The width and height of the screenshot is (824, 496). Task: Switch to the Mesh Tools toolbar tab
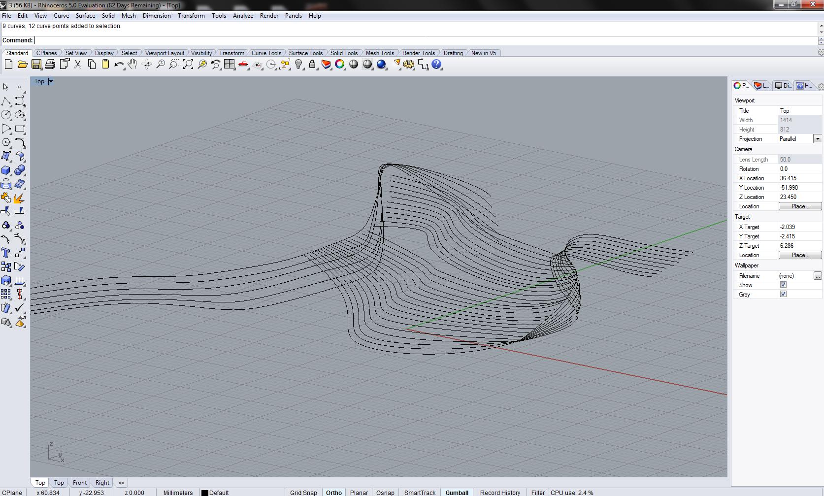380,53
